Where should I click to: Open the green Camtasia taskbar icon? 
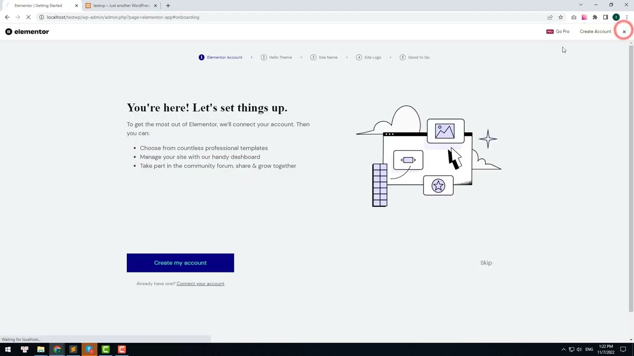pos(106,350)
